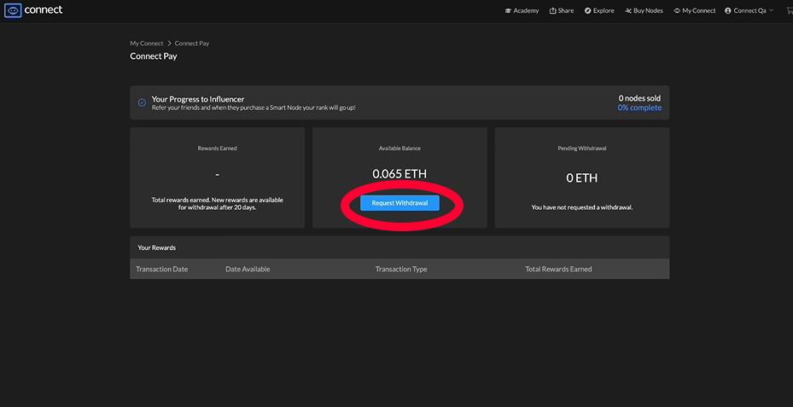Select the Total Rewards Earned column header

558,269
